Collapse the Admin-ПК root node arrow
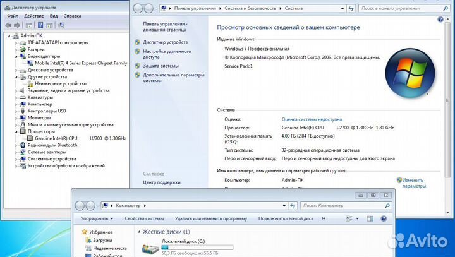 9,36
